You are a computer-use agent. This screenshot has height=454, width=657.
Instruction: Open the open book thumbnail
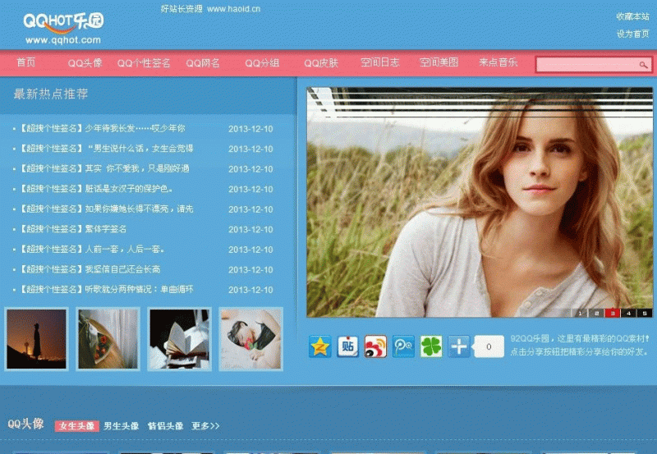(x=179, y=339)
